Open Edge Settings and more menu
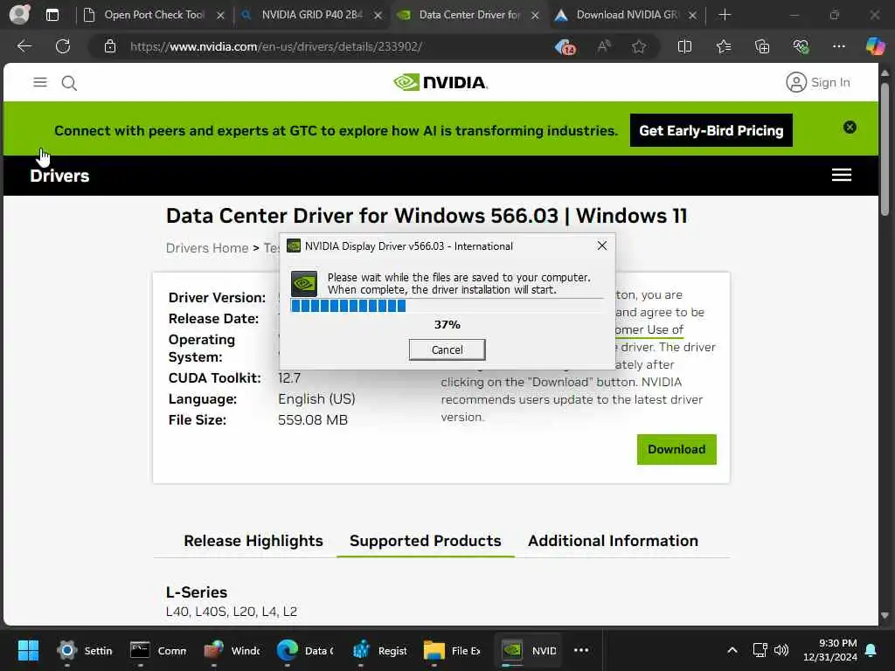The width and height of the screenshot is (895, 671). [x=838, y=46]
